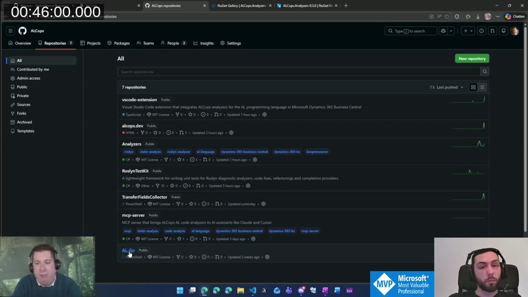This screenshot has height=297, width=528.
Task: Open settings gear for mcp-server row
Action: (x=253, y=239)
